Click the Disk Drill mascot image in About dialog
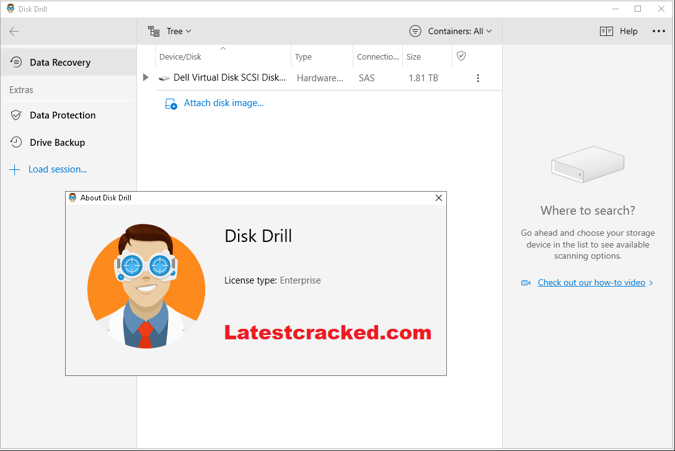The height and width of the screenshot is (451, 675). point(146,287)
